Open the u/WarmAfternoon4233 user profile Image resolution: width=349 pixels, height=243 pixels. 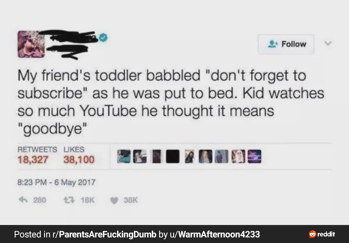(215, 234)
